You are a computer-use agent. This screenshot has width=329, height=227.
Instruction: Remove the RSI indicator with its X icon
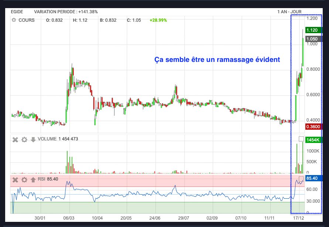point(15,180)
